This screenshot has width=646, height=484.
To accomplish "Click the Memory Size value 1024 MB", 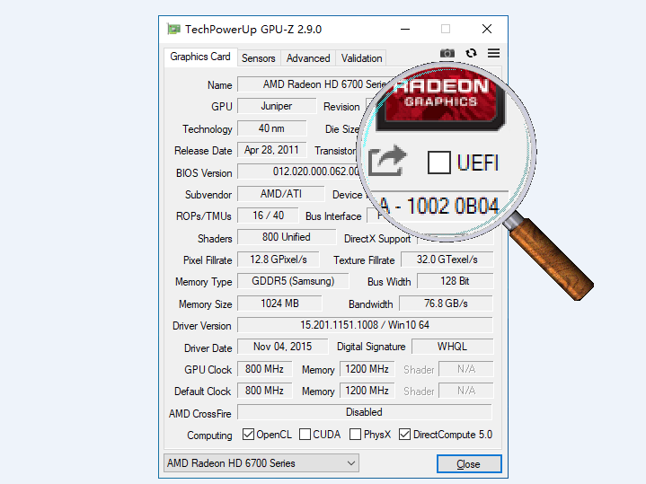I will tap(279, 304).
